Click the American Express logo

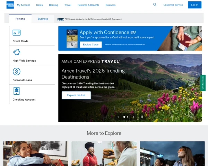[x=10, y=5]
